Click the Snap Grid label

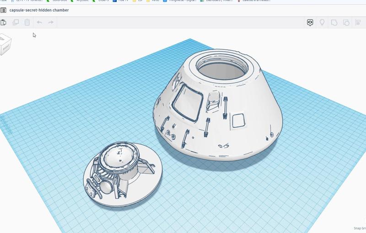tap(360, 228)
